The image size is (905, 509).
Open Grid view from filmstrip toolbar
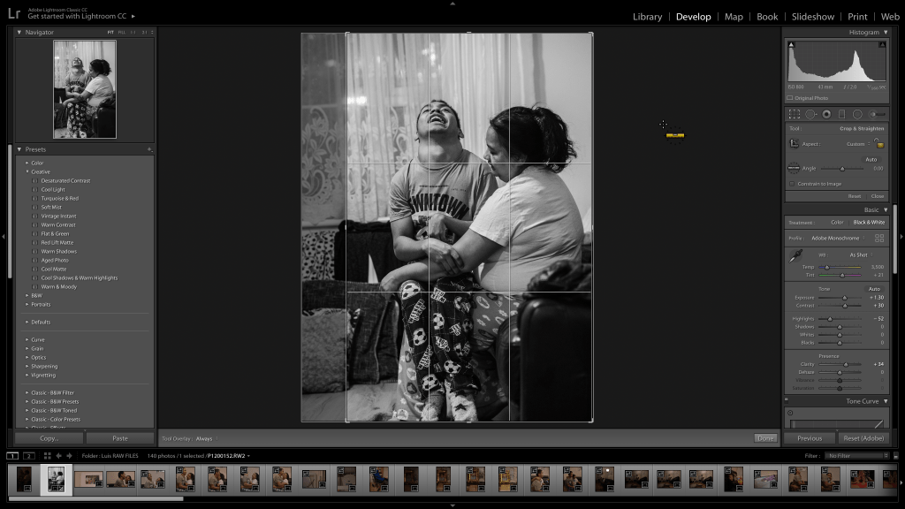(x=48, y=456)
